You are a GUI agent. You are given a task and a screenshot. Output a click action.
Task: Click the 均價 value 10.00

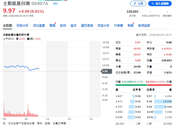[137, 67]
